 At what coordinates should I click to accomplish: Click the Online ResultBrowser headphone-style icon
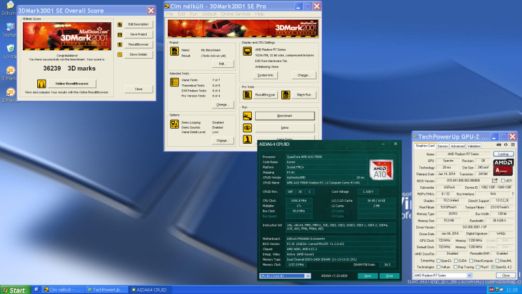(41, 84)
